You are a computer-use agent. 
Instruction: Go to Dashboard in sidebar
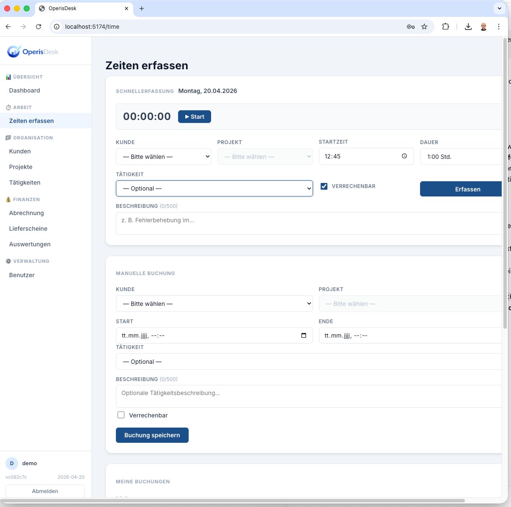coord(25,90)
